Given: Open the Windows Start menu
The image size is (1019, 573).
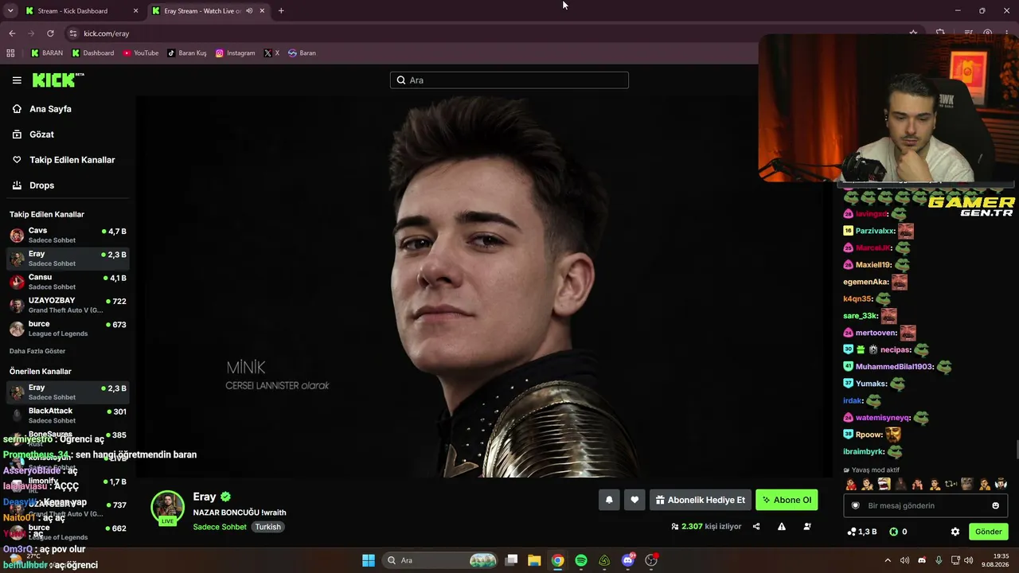Looking at the screenshot, I should [369, 560].
